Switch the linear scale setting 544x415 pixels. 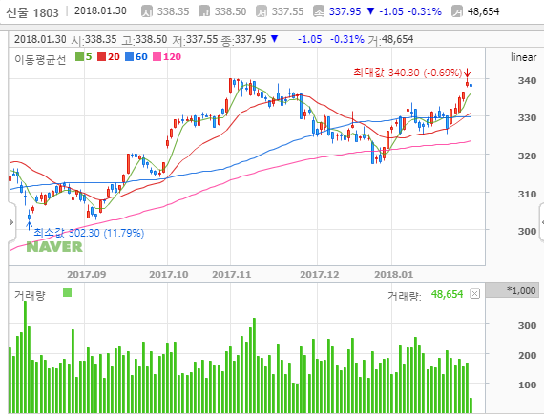(524, 57)
